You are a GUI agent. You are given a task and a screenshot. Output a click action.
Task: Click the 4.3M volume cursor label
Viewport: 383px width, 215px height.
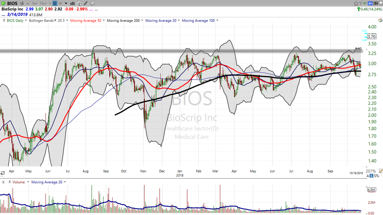pos(371,190)
